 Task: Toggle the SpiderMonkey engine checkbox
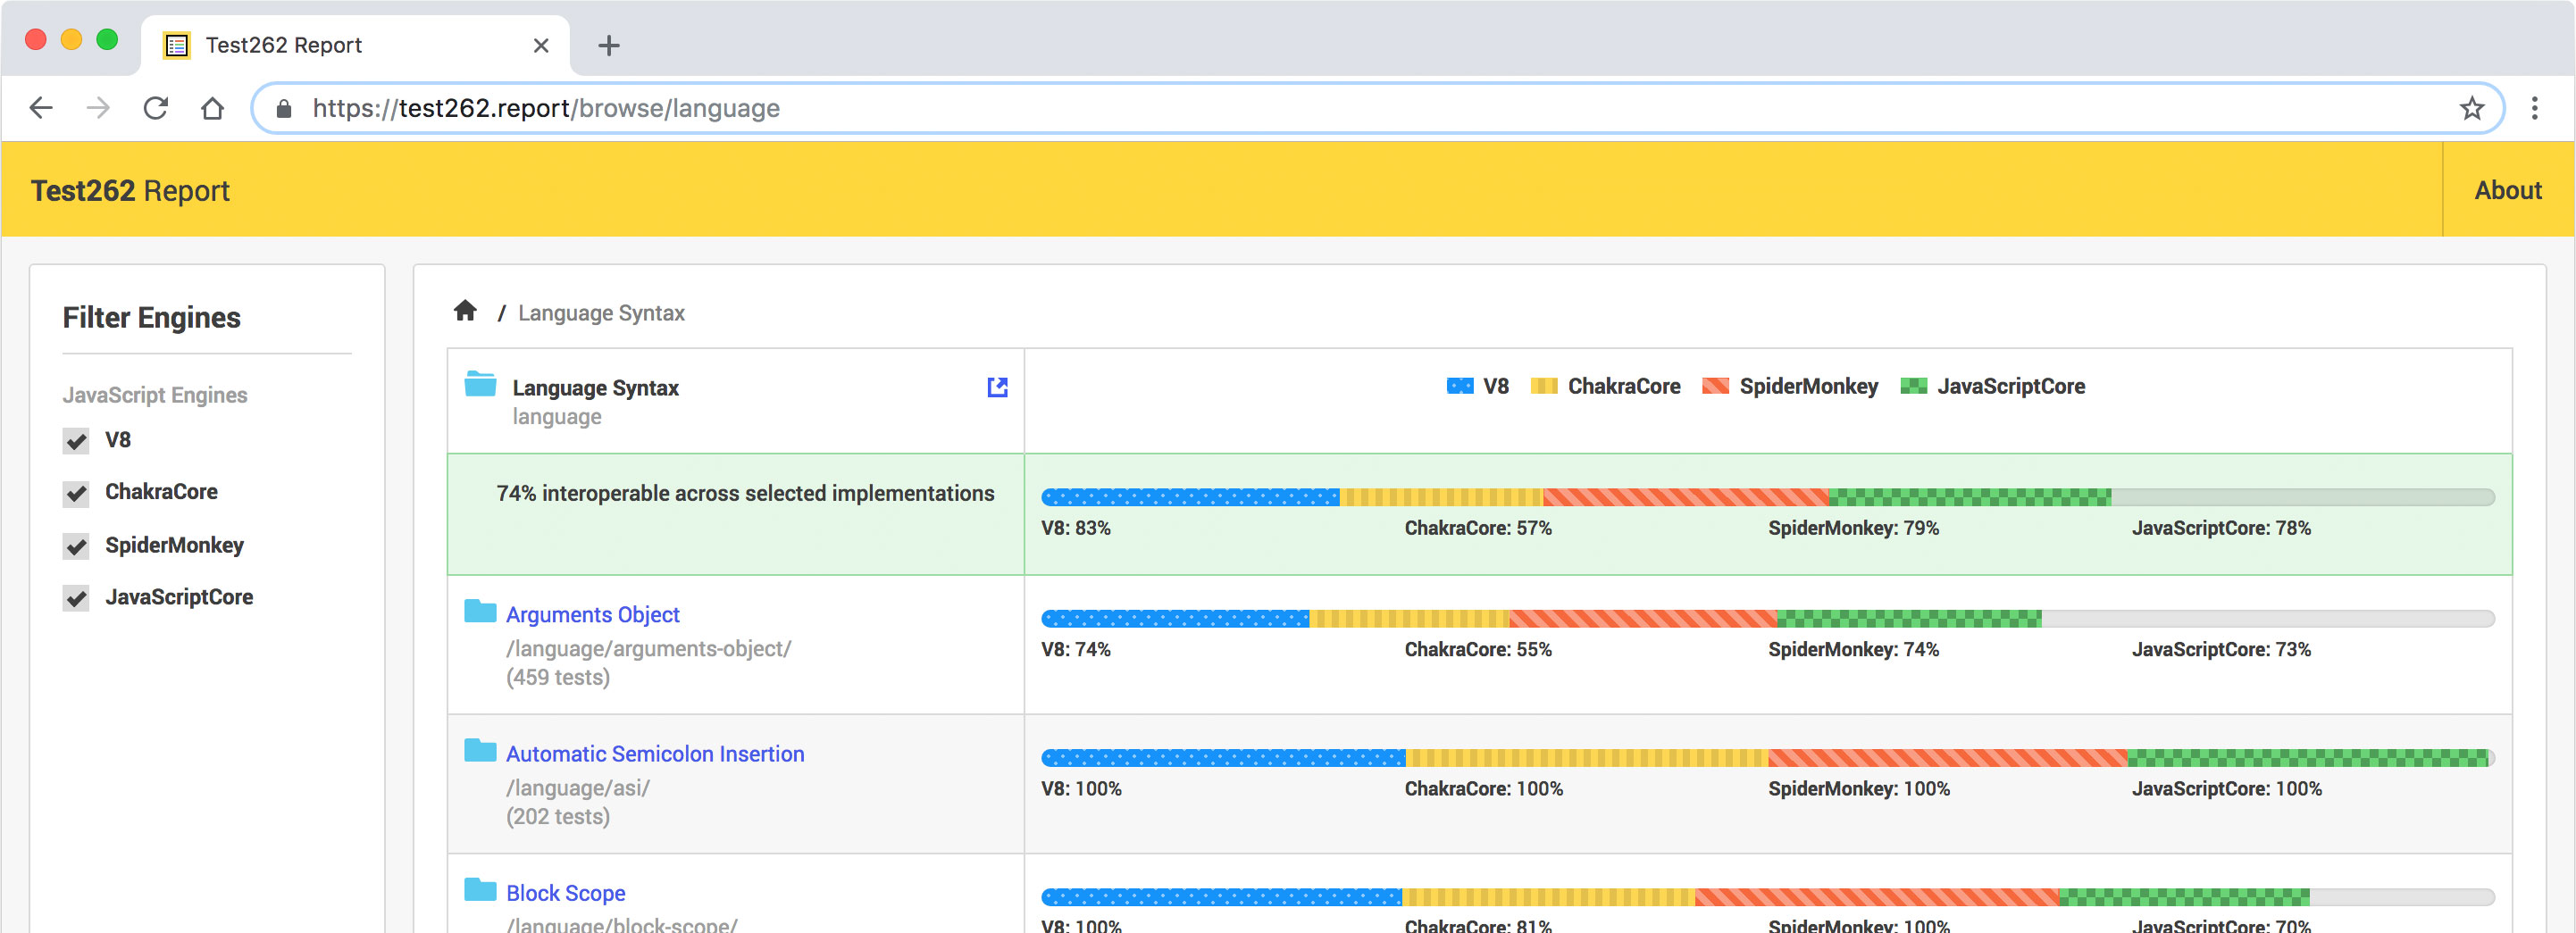(x=76, y=546)
